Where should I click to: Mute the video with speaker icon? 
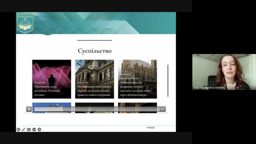[x=162, y=109]
